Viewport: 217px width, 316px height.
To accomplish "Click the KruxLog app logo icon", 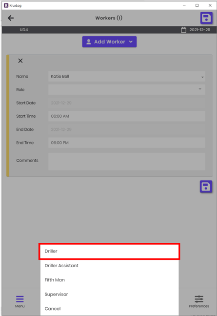I will point(6,5).
